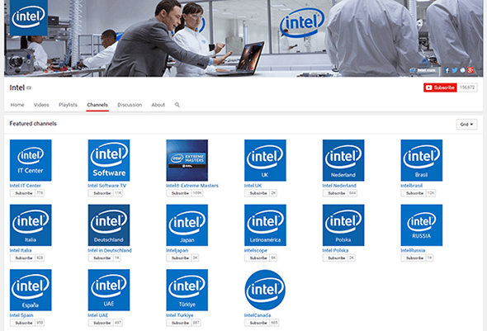Open Google Plus icon in banner

470,70
